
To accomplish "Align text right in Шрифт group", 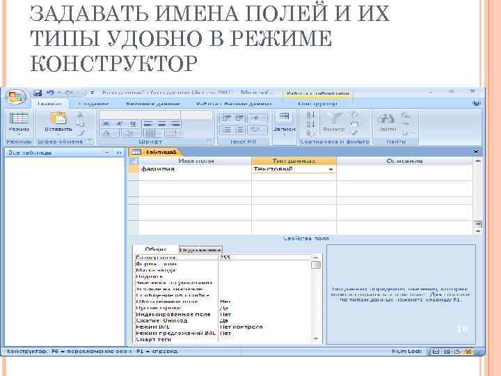I will tap(175, 124).
